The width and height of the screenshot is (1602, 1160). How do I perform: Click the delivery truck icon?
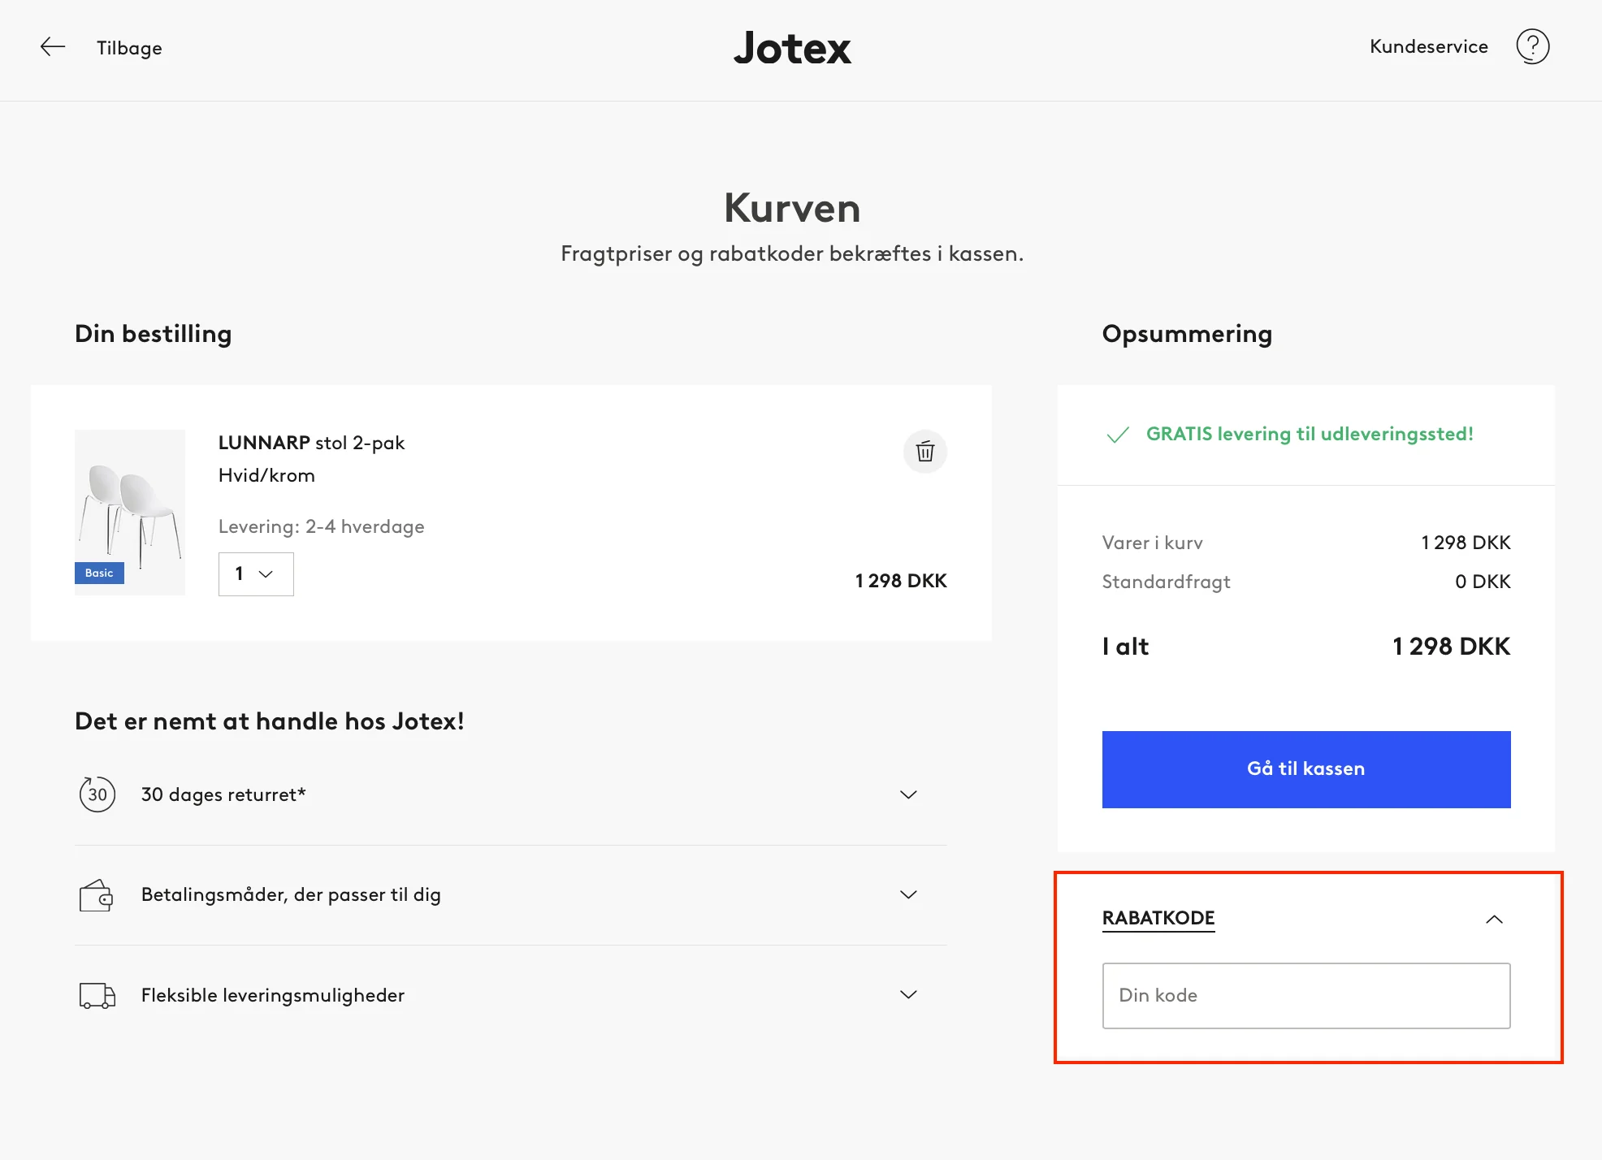(97, 995)
